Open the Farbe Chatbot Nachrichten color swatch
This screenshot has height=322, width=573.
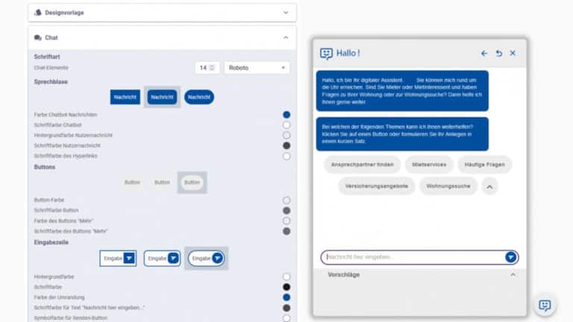pos(286,115)
